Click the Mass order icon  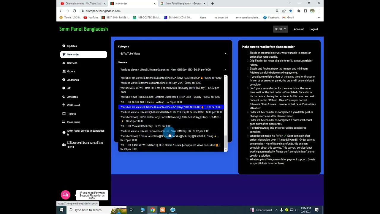click(x=64, y=122)
